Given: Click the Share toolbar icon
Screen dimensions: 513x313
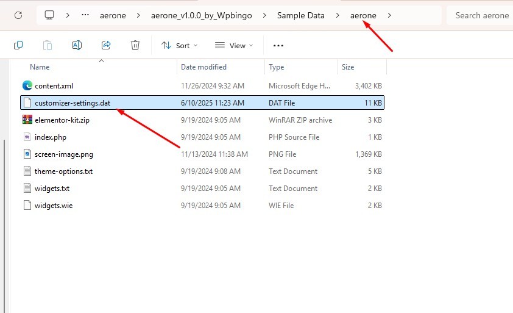Looking at the screenshot, I should [106, 45].
